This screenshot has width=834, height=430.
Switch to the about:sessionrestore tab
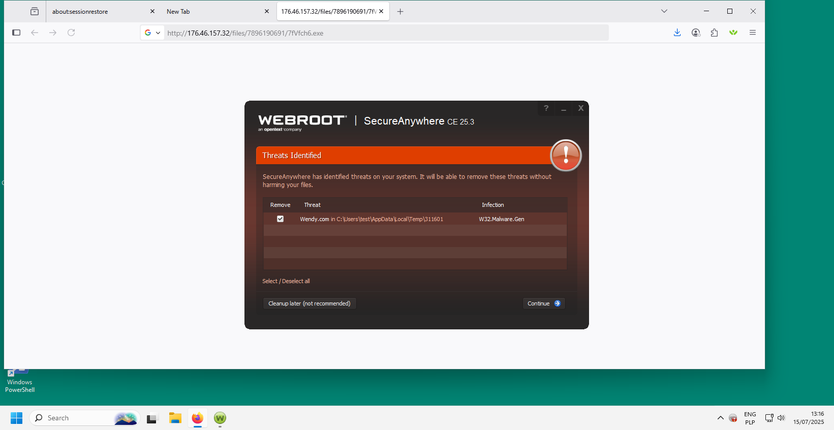(x=97, y=11)
